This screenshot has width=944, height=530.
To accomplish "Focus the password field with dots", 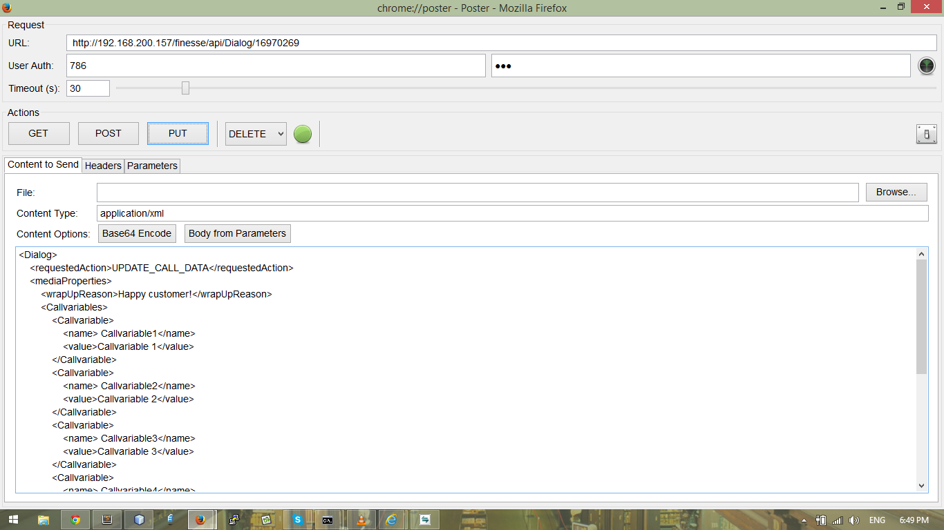I will point(701,66).
